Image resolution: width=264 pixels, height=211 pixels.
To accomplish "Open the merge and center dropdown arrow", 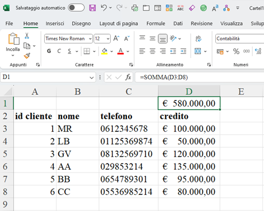I will tap(205, 51).
